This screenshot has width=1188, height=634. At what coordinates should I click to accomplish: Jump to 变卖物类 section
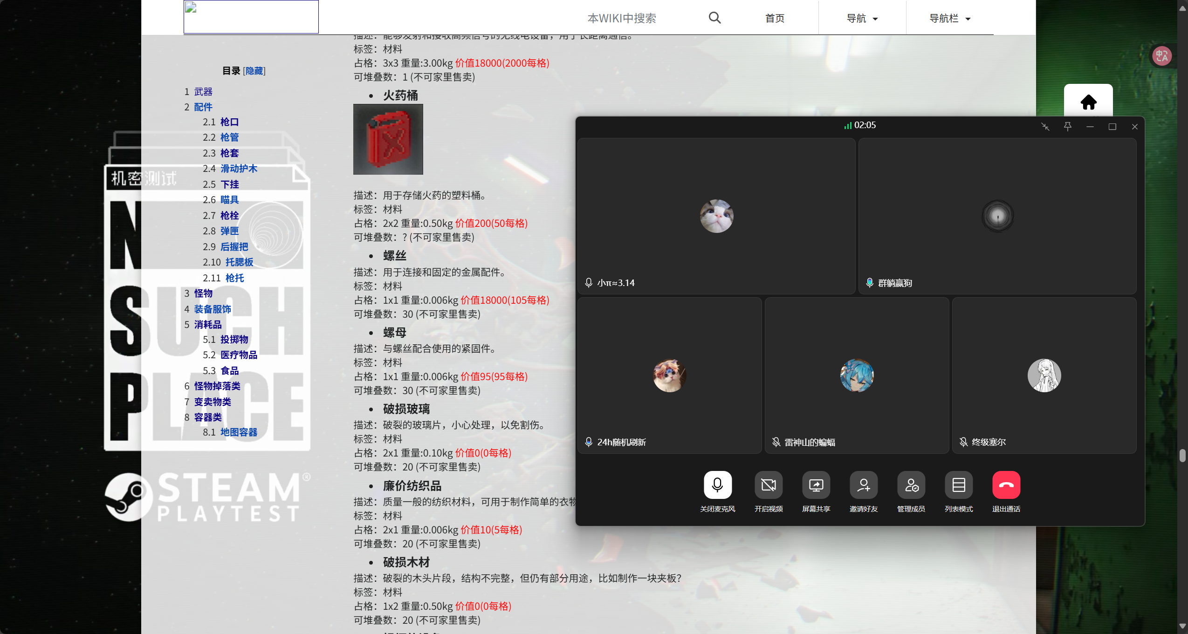(213, 402)
